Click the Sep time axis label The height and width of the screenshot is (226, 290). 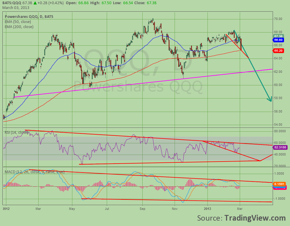point(142,209)
